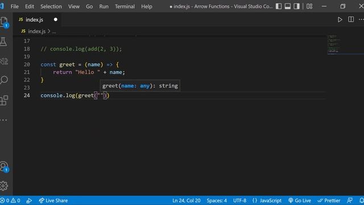This screenshot has height=205, width=364.
Task: Click the parameter hint tooltip greet(name: any)
Action: pyautogui.click(x=140, y=86)
